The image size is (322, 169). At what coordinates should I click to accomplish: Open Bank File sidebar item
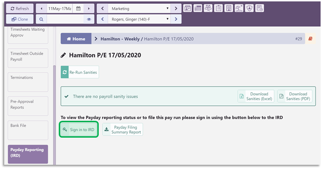pyautogui.click(x=28, y=130)
